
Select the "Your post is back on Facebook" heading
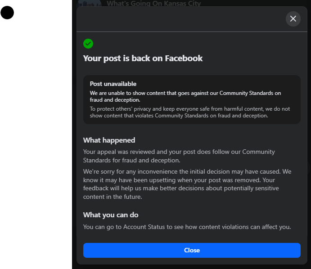coord(143,58)
